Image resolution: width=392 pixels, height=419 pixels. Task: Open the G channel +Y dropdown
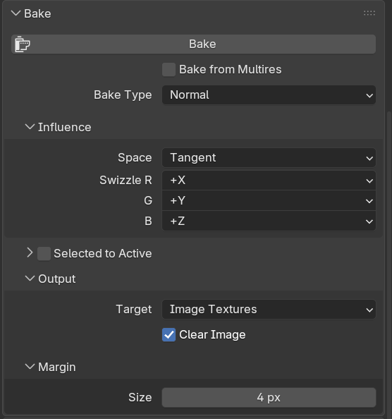(269, 200)
